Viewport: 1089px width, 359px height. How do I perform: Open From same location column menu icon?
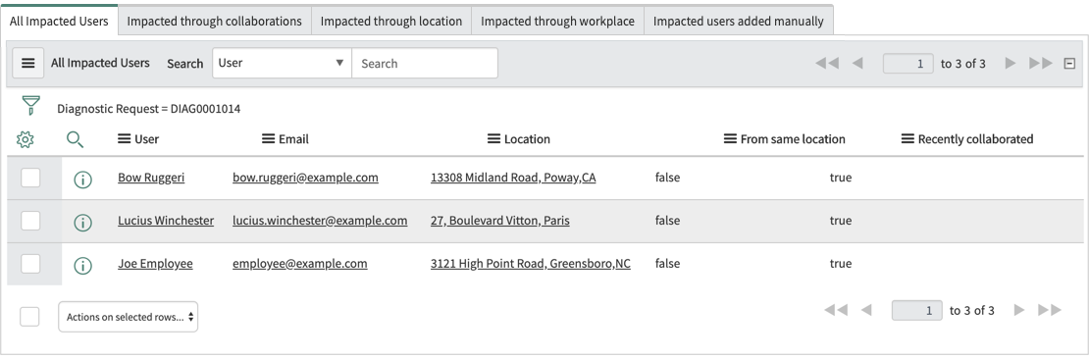click(x=730, y=139)
